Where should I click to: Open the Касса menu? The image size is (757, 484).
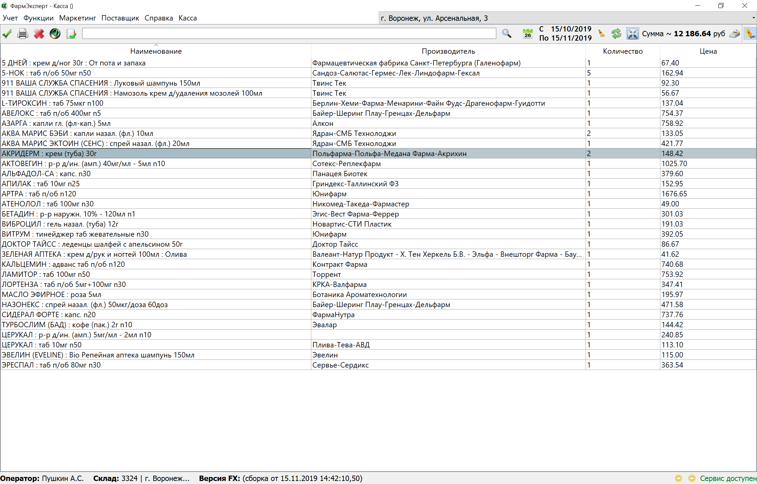pos(188,18)
